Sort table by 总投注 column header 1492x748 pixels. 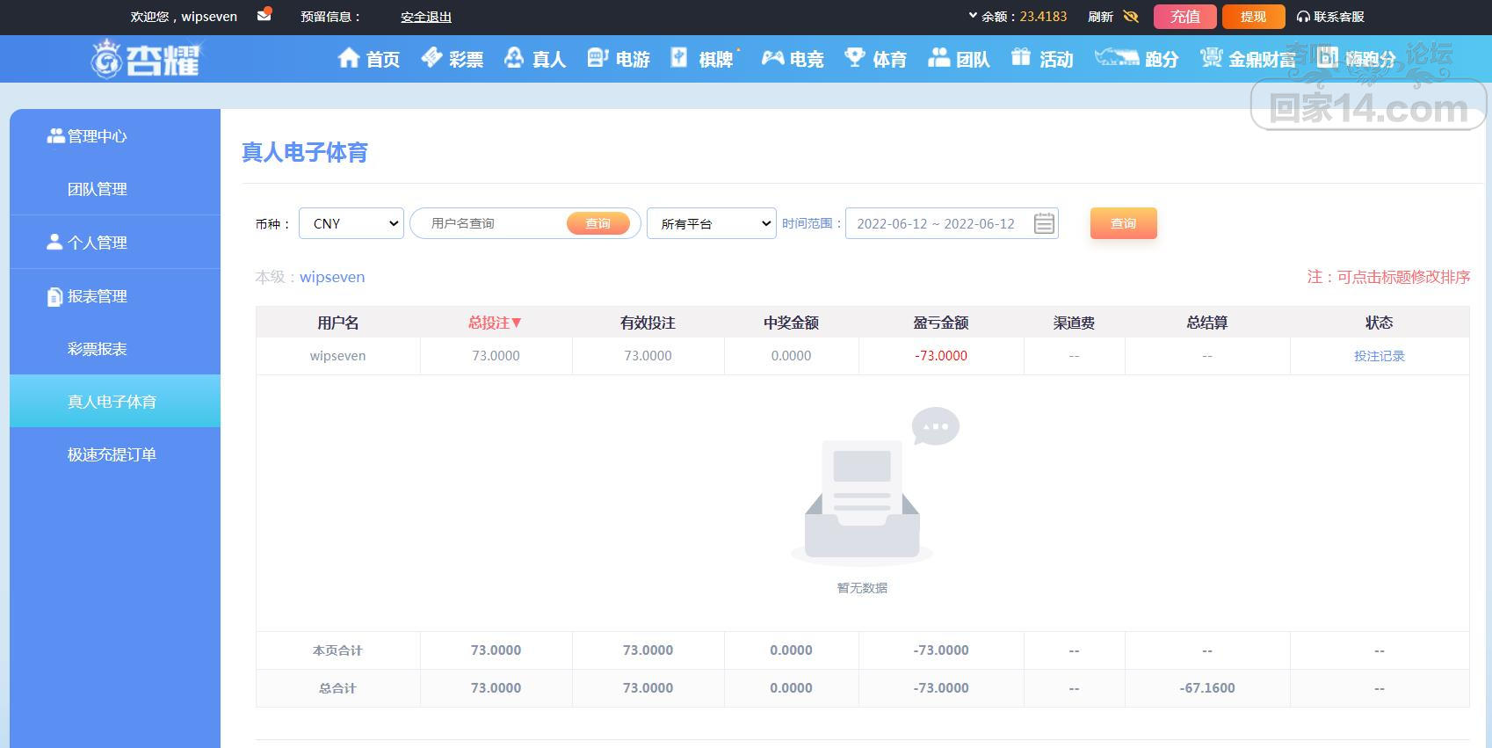point(495,323)
